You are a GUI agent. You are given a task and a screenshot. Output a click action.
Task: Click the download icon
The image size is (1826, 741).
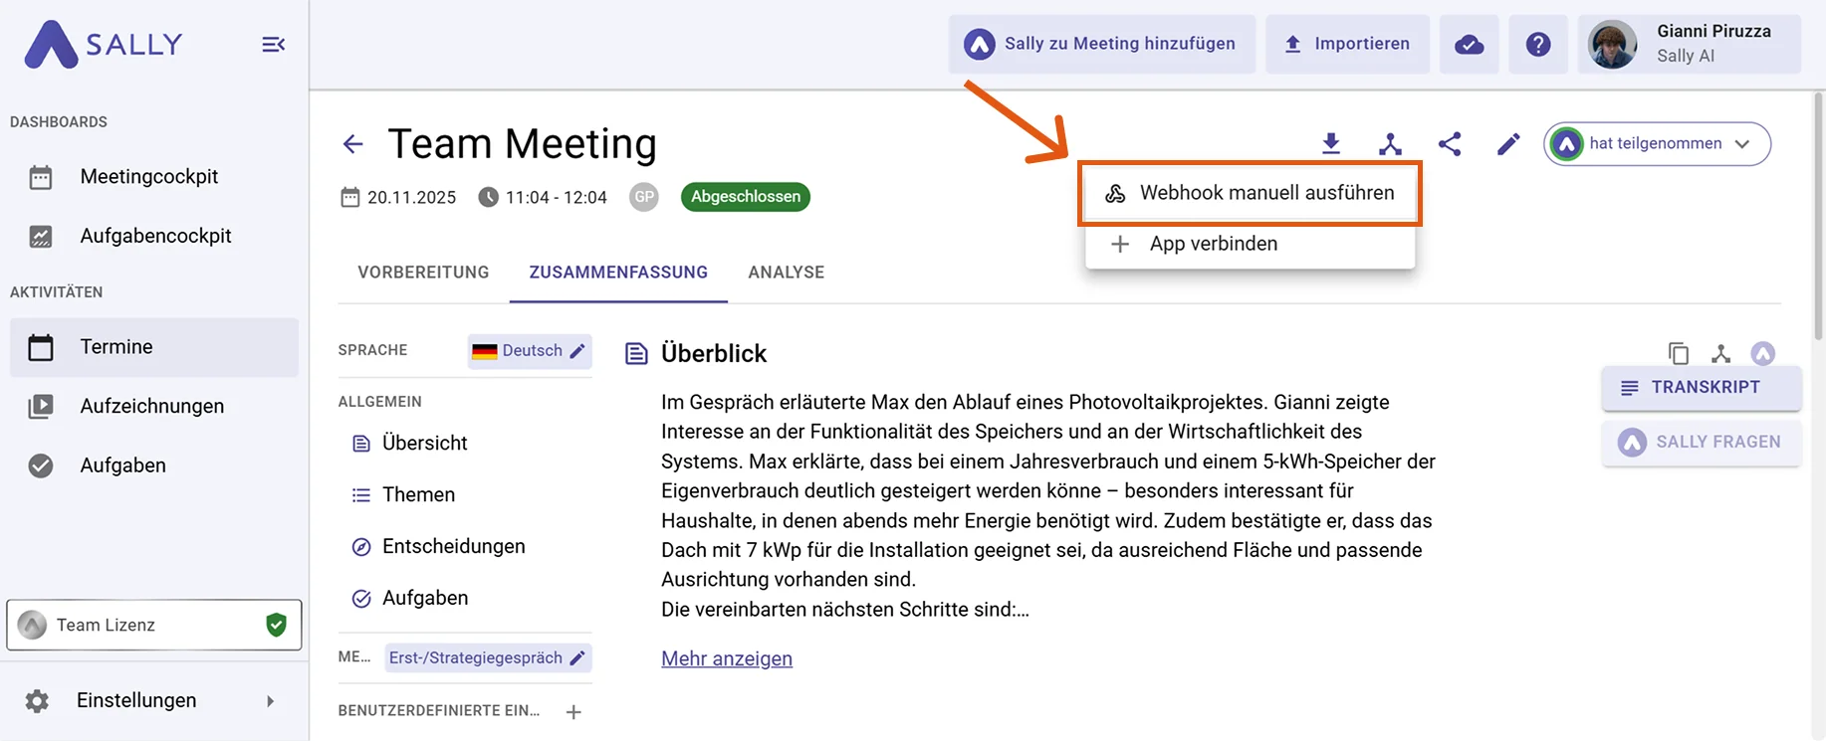pos(1330,143)
